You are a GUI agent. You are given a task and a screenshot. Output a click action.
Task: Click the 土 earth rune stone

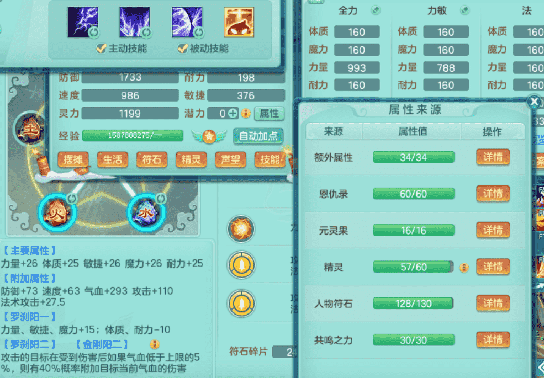tap(30, 129)
